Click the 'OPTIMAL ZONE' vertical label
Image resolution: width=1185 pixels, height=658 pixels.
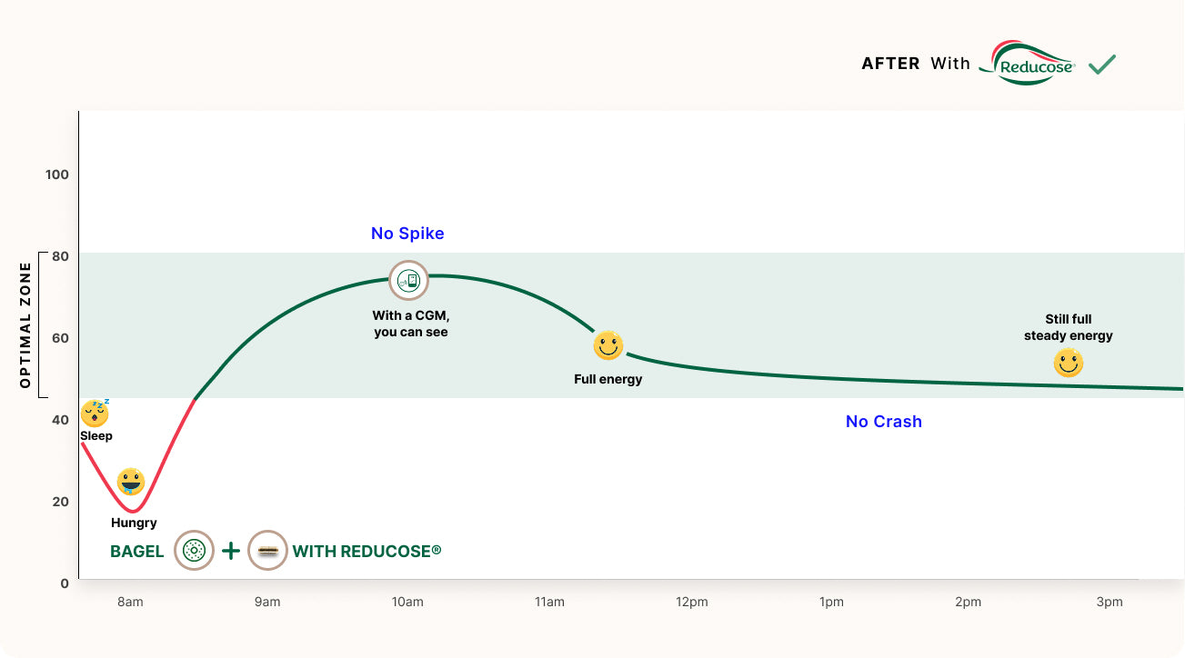point(25,325)
